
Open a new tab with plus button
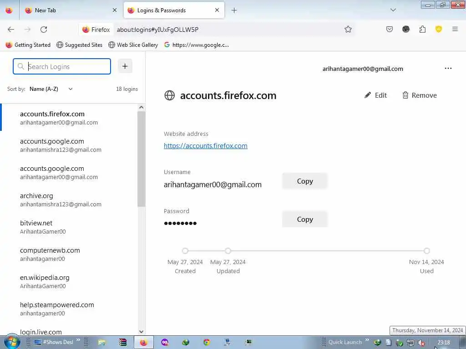click(x=234, y=10)
